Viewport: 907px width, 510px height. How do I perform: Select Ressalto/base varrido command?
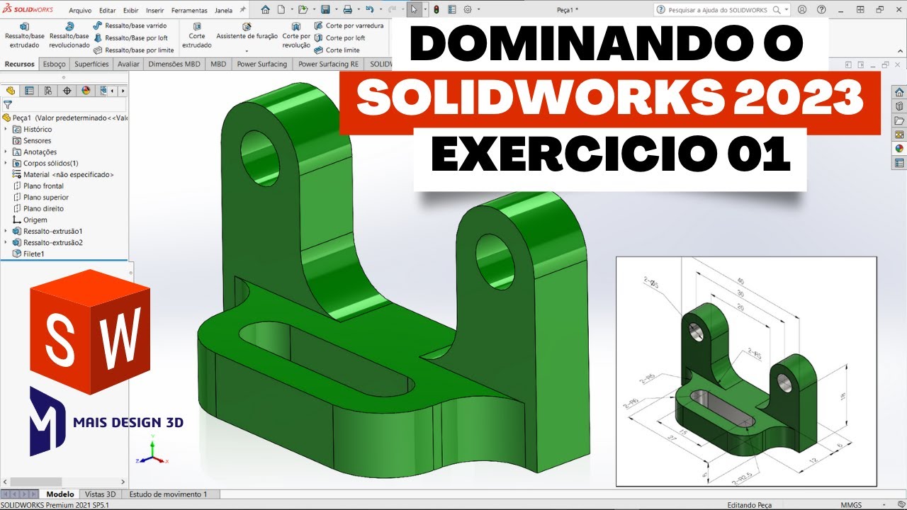[130, 25]
